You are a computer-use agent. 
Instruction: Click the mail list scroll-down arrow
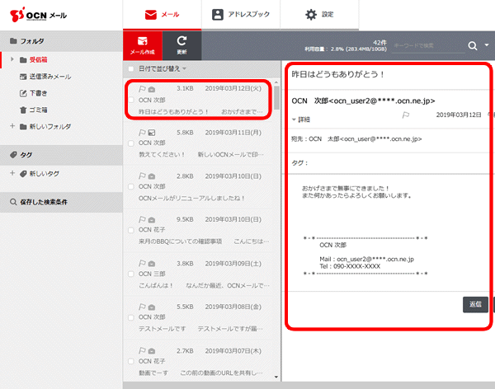pyautogui.click(x=276, y=377)
